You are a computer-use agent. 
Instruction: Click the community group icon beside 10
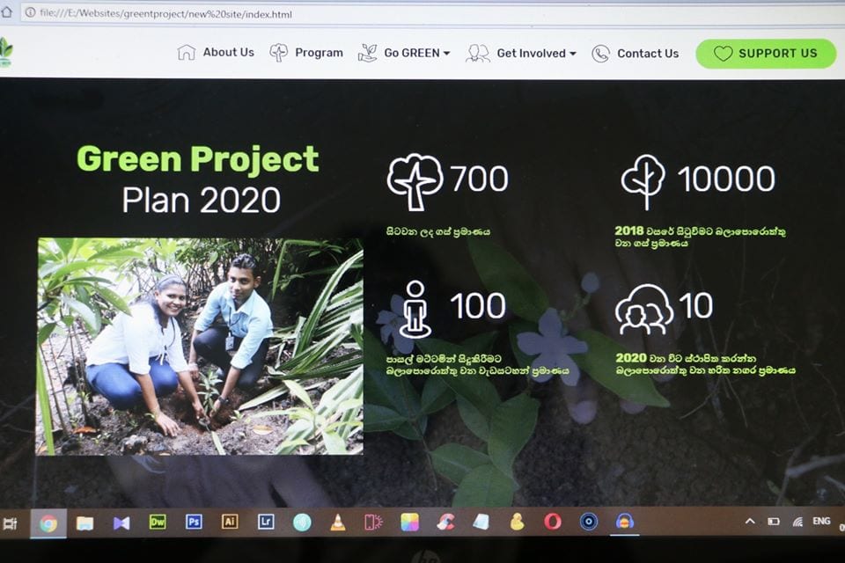click(643, 309)
